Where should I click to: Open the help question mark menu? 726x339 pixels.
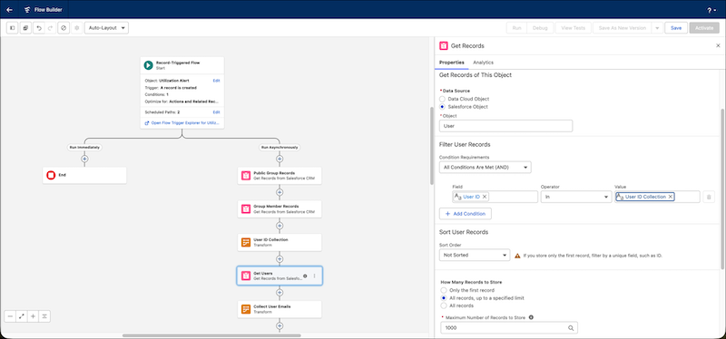711,10
